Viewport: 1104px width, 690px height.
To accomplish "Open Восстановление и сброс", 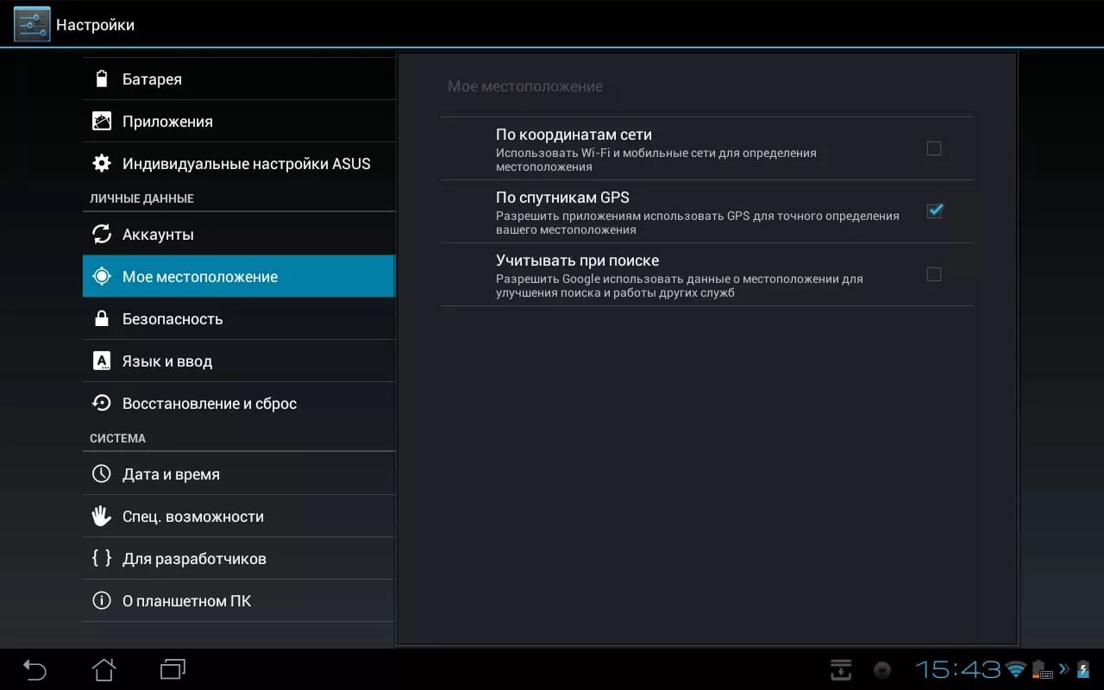I will click(239, 404).
